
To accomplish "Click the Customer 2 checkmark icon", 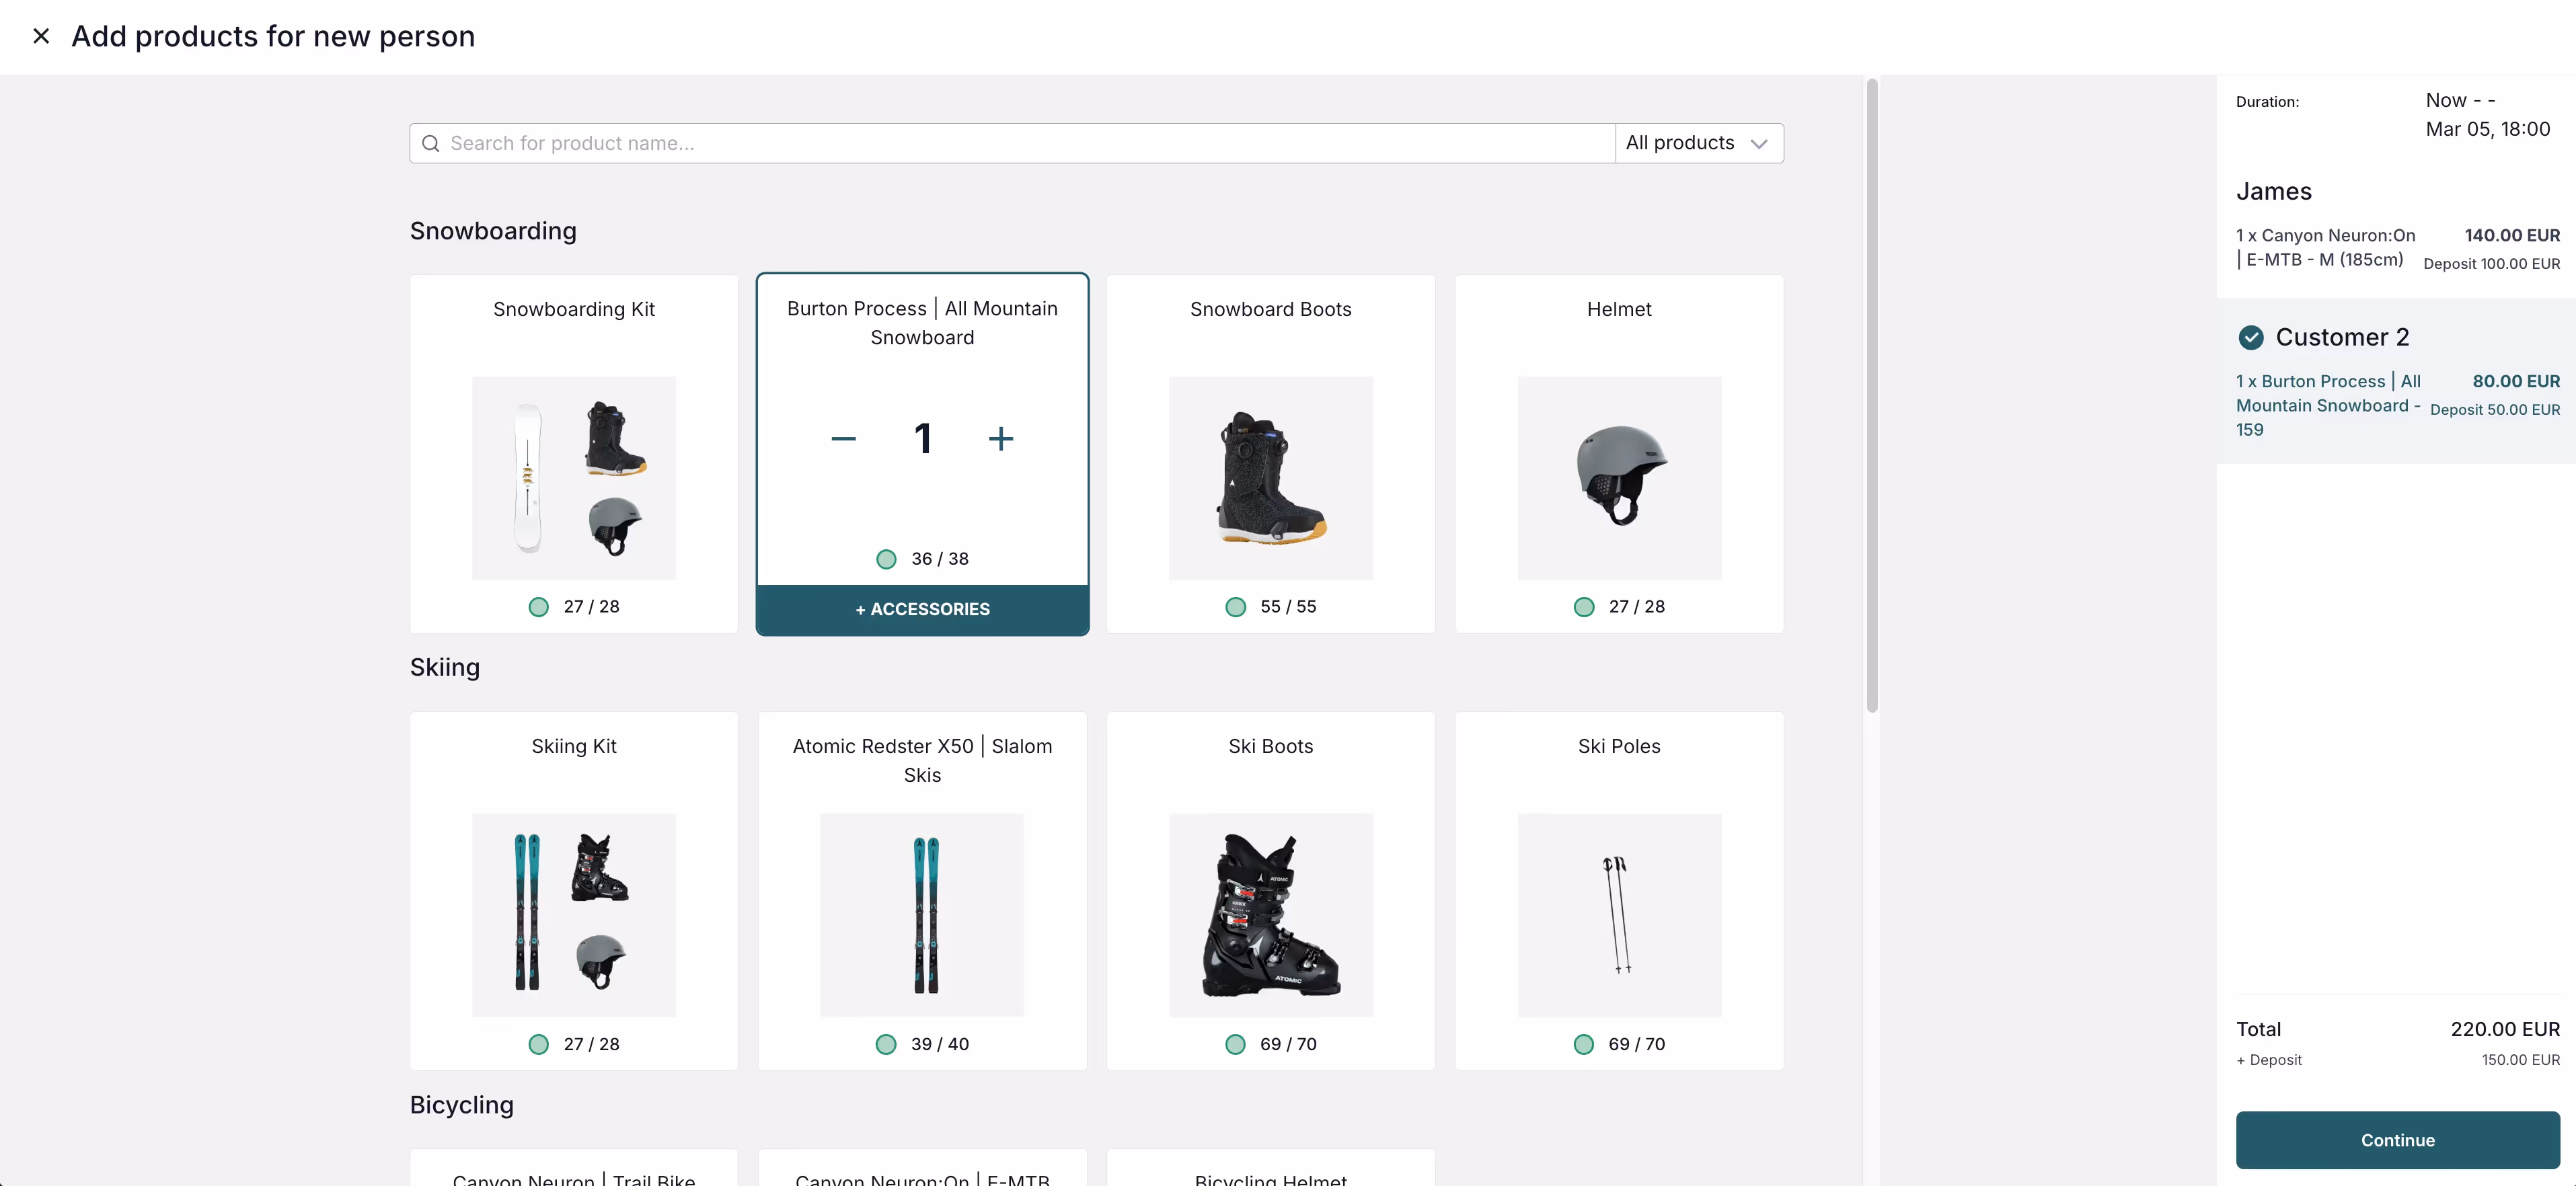I will pos(2250,337).
